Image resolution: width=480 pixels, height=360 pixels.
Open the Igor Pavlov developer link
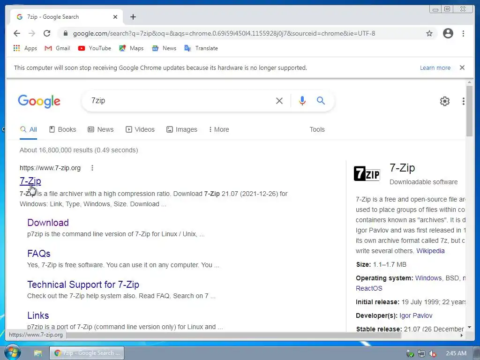pyautogui.click(x=416, y=315)
